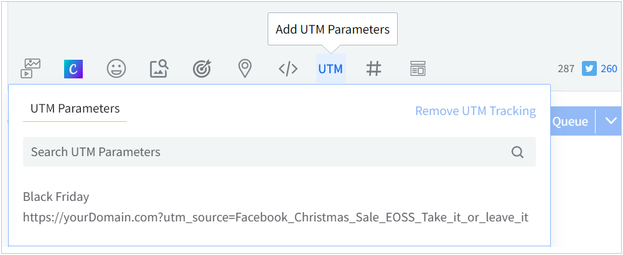Click the image search icon

[x=159, y=68]
